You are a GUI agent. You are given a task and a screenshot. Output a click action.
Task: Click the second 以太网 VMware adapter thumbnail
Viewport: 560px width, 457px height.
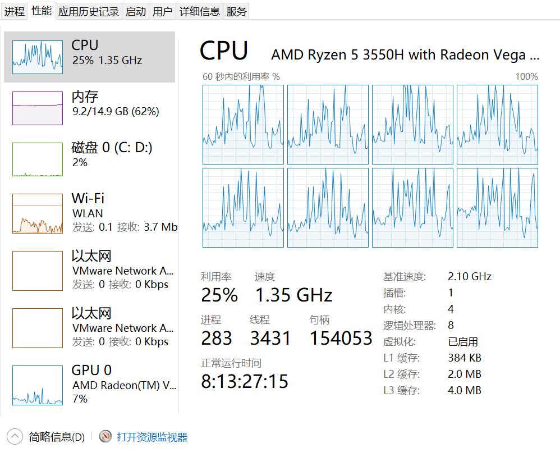[x=38, y=328]
